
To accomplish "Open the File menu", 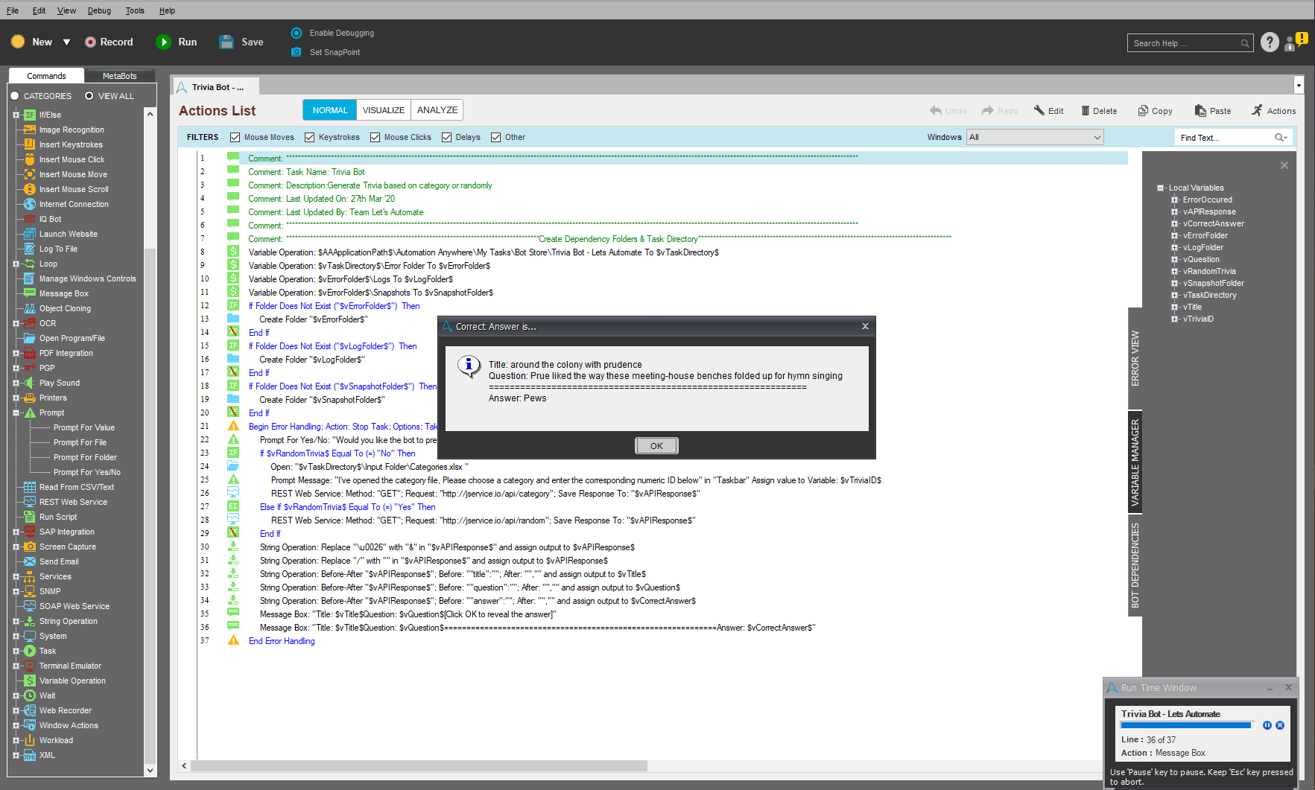I will tap(13, 10).
